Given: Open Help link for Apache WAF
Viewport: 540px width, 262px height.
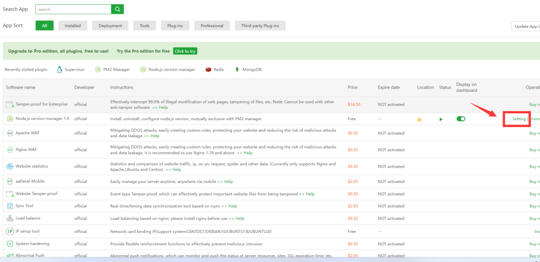Looking at the screenshot, I should tap(152, 136).
